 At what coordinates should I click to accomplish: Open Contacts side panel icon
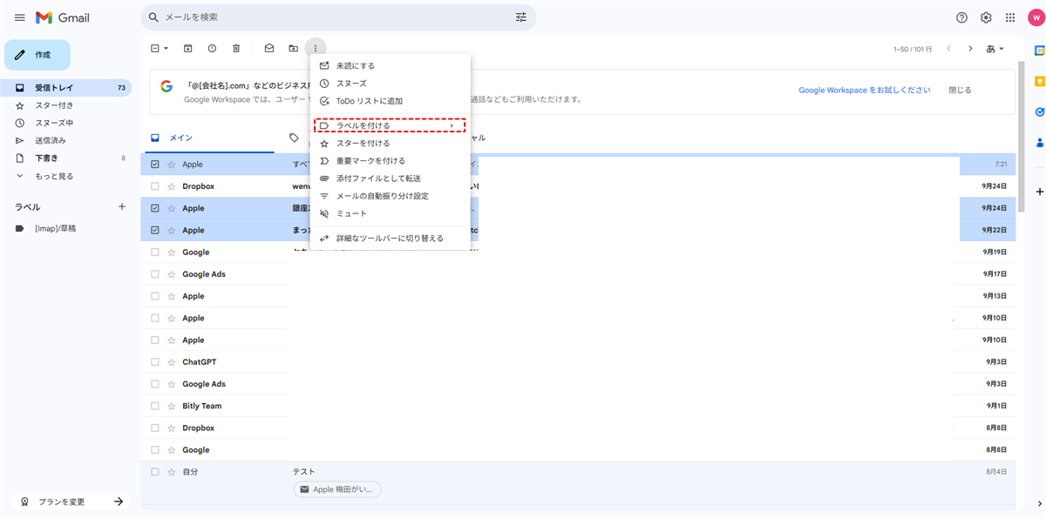pos(1039,143)
